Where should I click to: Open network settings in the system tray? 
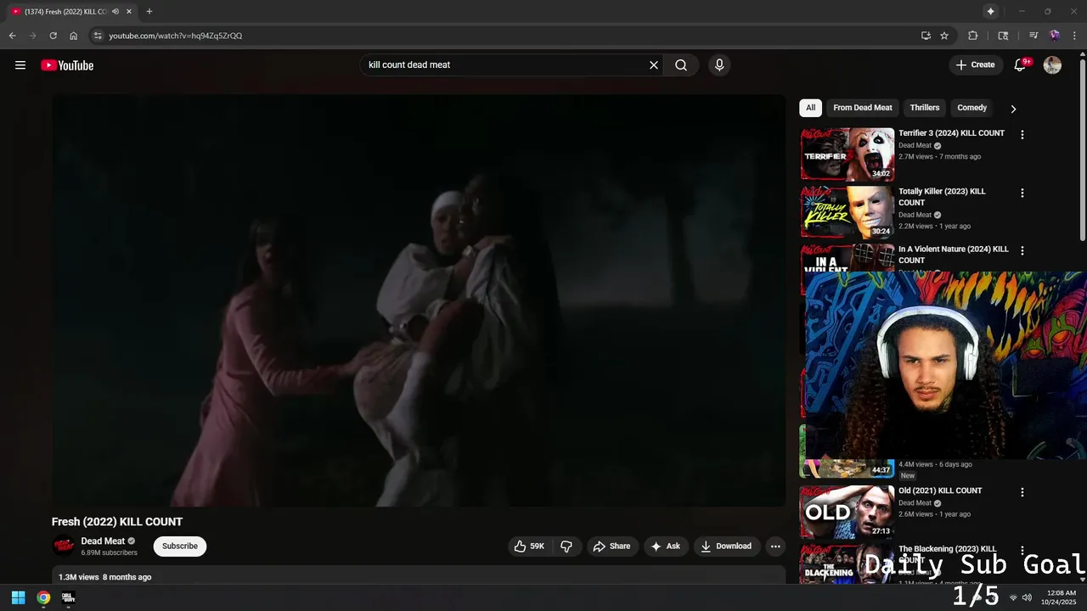[1013, 597]
